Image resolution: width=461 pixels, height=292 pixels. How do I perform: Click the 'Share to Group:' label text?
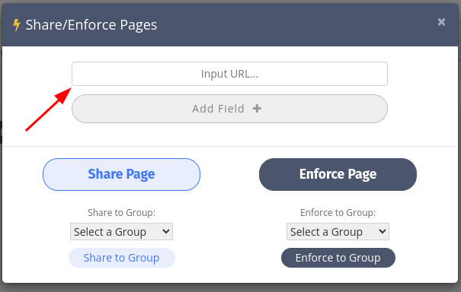(121, 212)
